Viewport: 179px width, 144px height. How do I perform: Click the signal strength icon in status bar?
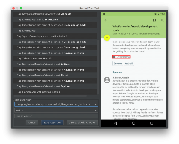155,14
